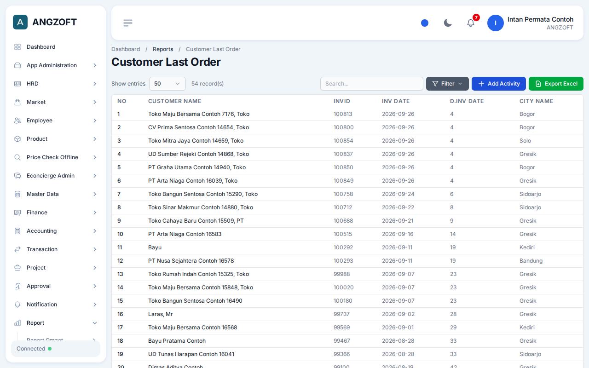589x368 pixels.
Task: Click the Transaction arrows icon
Action: click(x=17, y=249)
